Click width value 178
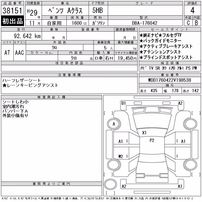Image resolution: width=202 pixels, height=202 pixels. 175,91
